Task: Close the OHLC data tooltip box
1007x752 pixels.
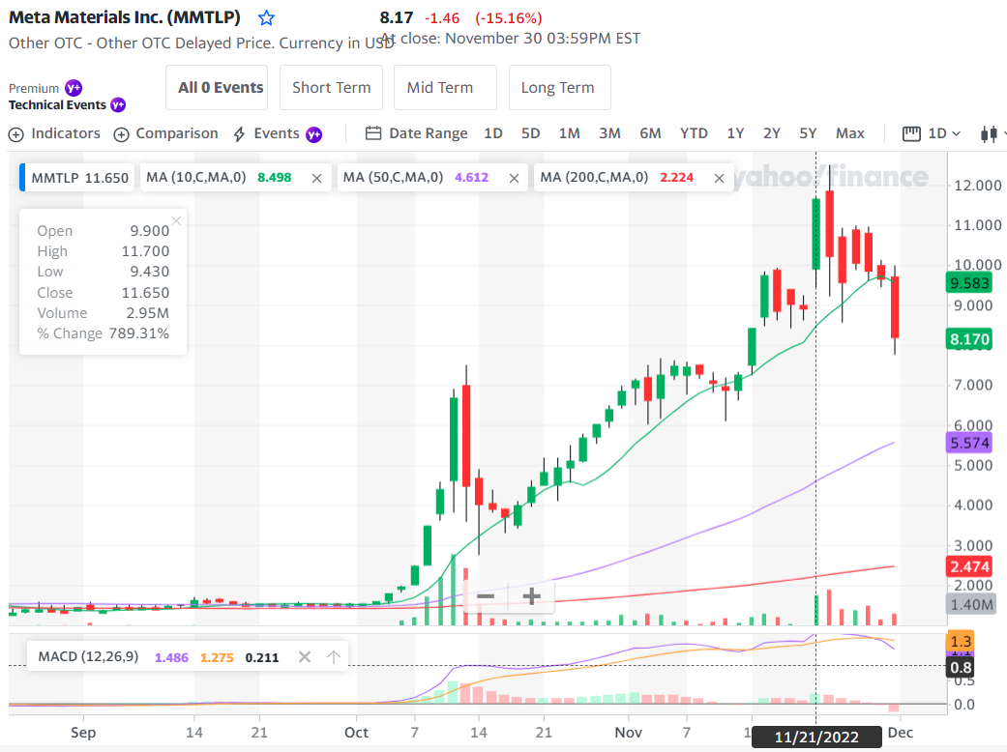Action: (x=177, y=220)
